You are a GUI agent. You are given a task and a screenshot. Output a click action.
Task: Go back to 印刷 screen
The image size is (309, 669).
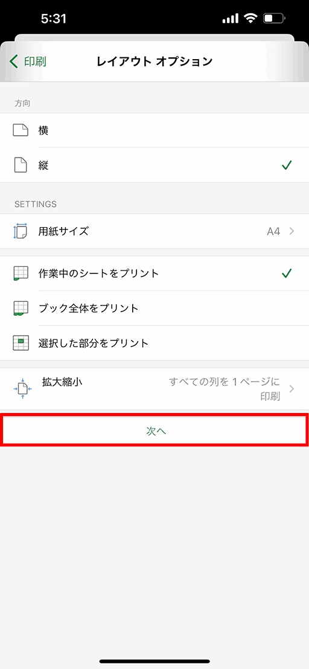click(x=28, y=62)
